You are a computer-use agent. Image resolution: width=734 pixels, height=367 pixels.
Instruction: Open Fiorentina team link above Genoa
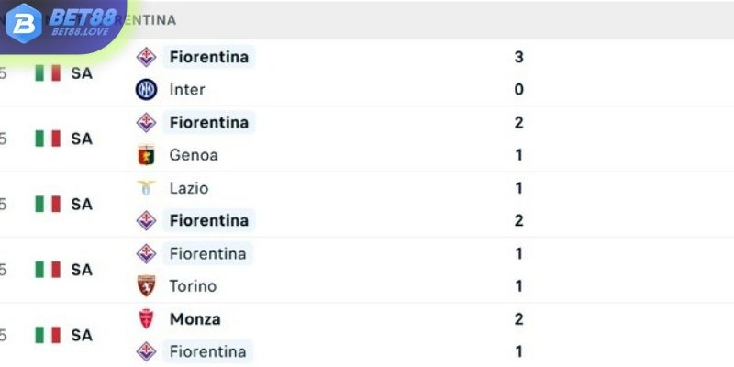(209, 122)
